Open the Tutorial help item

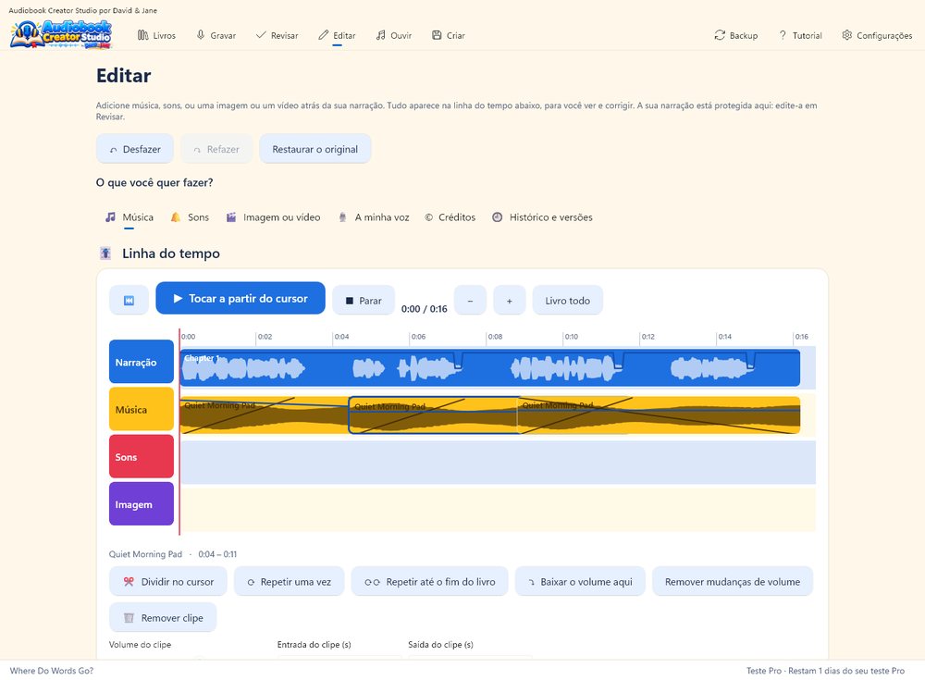tap(800, 35)
